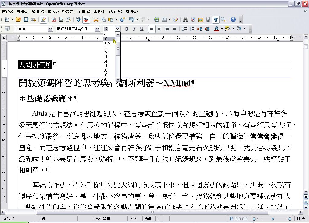
Task: Select font size 10 in list
Action: tap(109, 39)
